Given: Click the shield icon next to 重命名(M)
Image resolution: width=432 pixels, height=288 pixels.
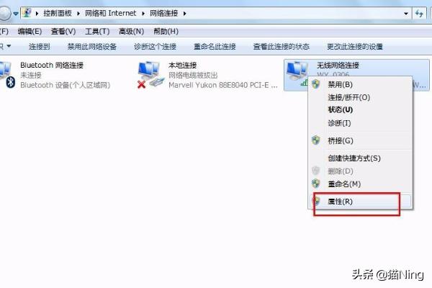Looking at the screenshot, I should click(x=316, y=184).
